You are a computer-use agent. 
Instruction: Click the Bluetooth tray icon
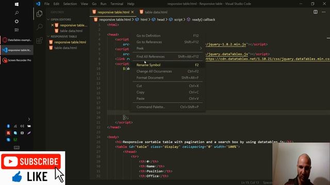point(8,126)
